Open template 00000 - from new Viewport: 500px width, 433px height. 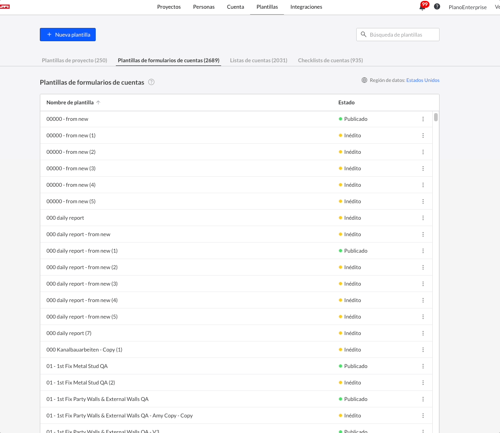tap(67, 119)
